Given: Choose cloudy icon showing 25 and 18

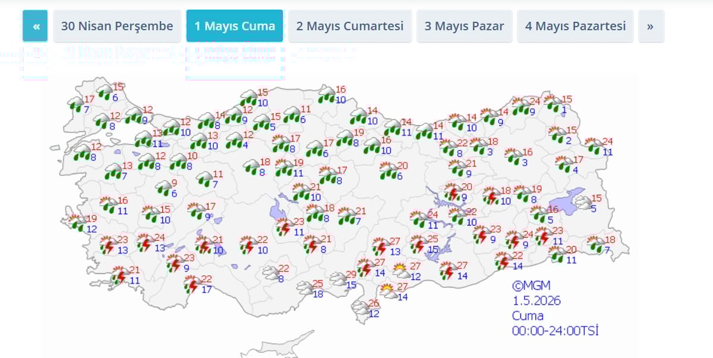Looking at the screenshot, I should (305, 289).
